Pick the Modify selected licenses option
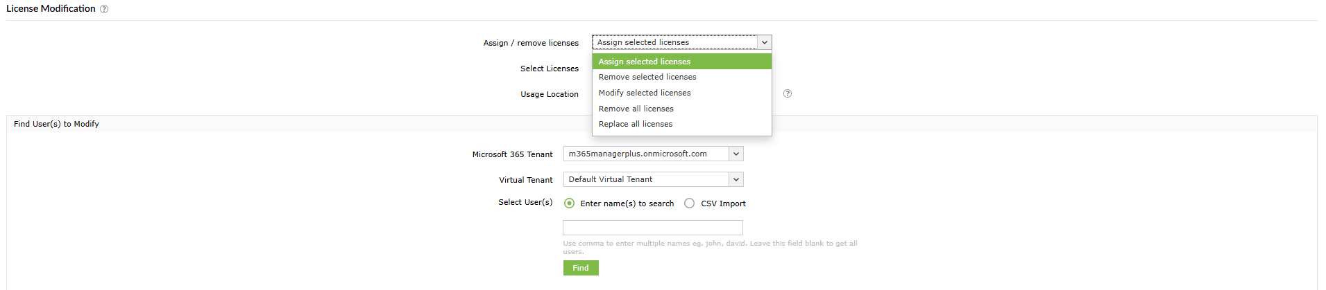Screen dimensions: 1326x290 tap(645, 93)
